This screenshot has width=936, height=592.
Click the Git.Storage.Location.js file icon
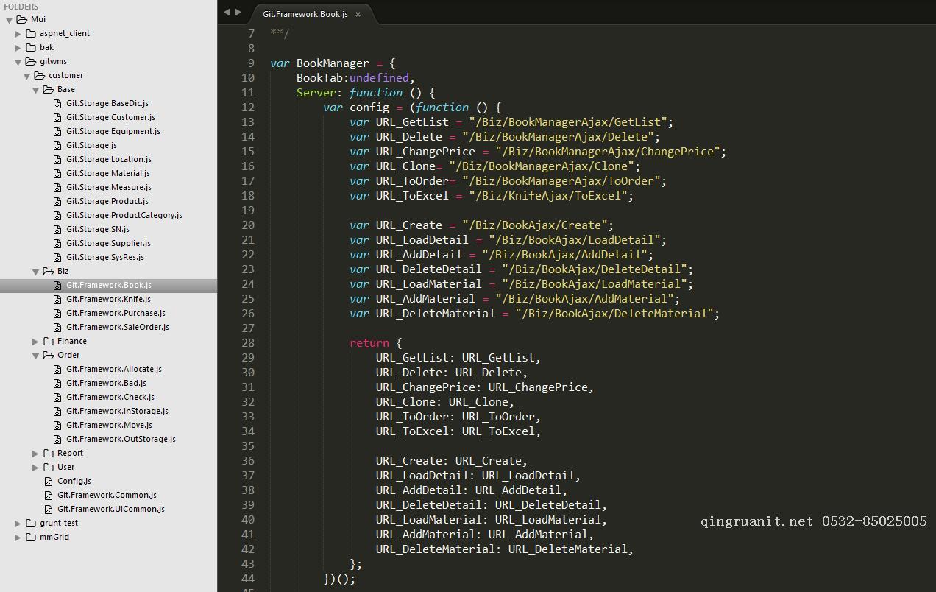57,159
